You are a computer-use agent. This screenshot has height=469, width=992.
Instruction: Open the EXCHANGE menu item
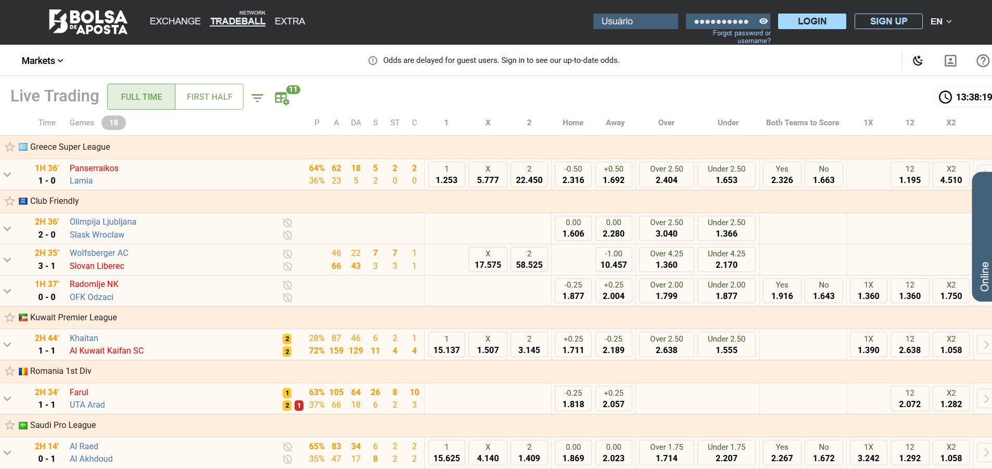coord(175,21)
